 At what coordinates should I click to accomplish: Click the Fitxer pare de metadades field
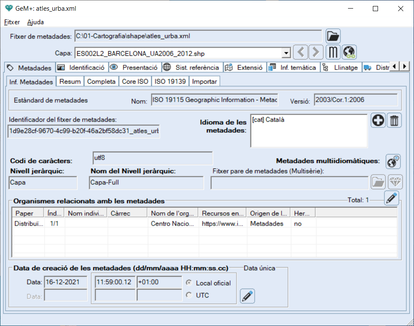(290, 183)
